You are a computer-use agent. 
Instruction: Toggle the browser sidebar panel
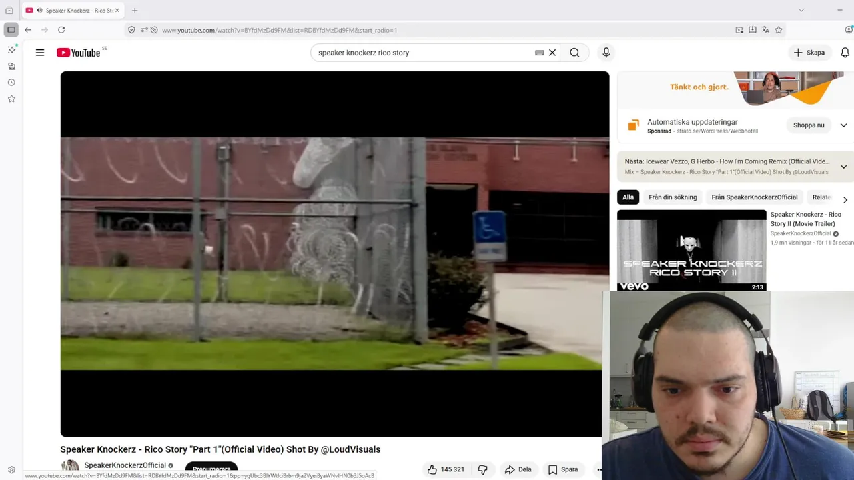click(x=11, y=30)
